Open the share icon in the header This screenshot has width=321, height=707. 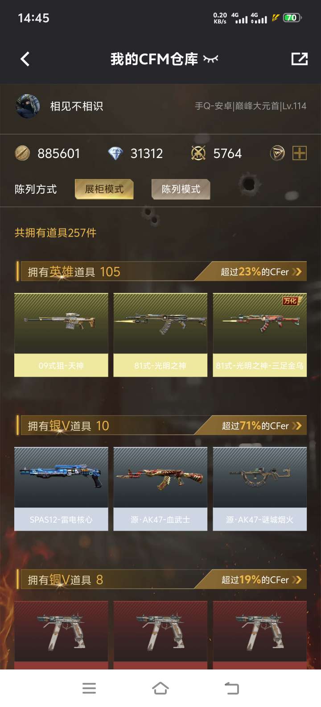tap(299, 59)
